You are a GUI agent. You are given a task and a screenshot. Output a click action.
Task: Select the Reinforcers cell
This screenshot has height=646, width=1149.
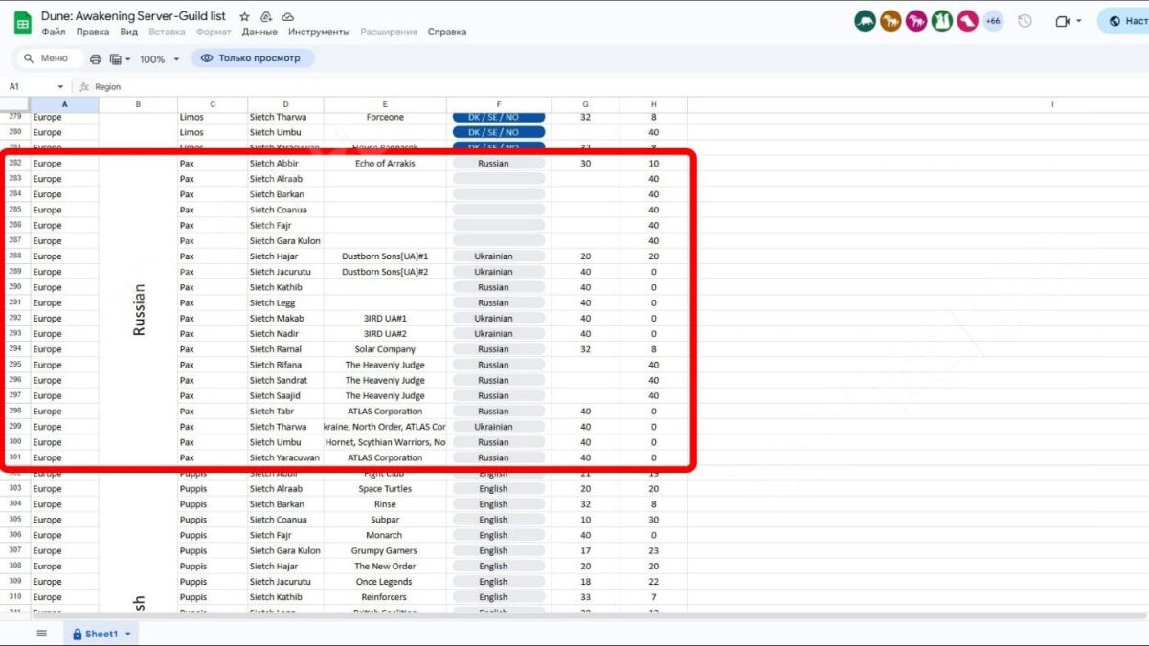[x=385, y=597]
